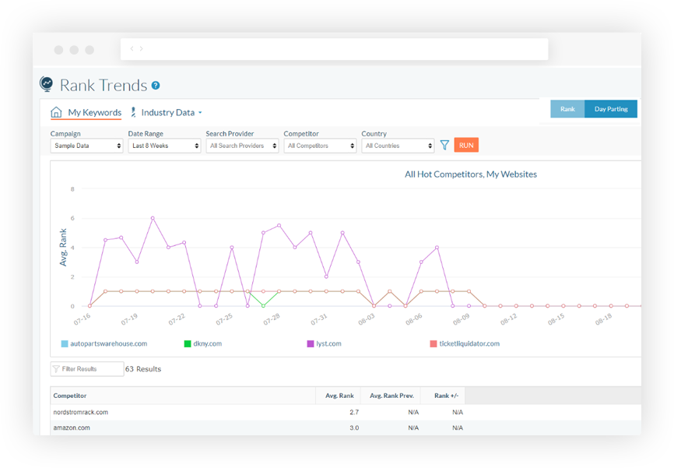Open the Campaign dropdown showing Sample Data

tap(87, 146)
